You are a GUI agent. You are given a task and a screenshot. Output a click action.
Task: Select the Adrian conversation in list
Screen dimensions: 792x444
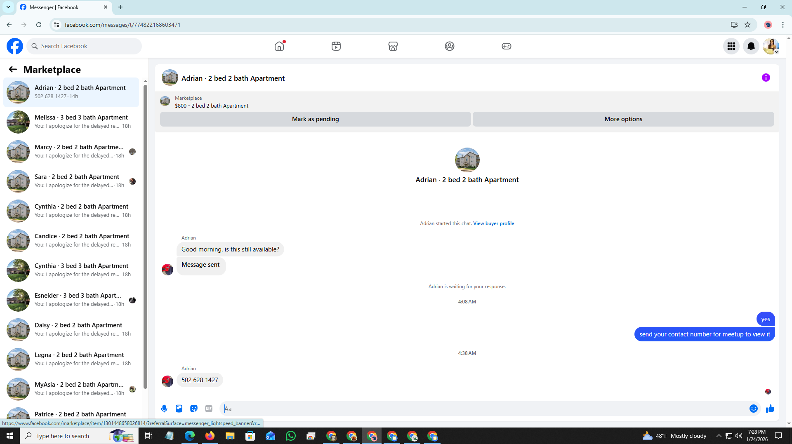point(71,92)
